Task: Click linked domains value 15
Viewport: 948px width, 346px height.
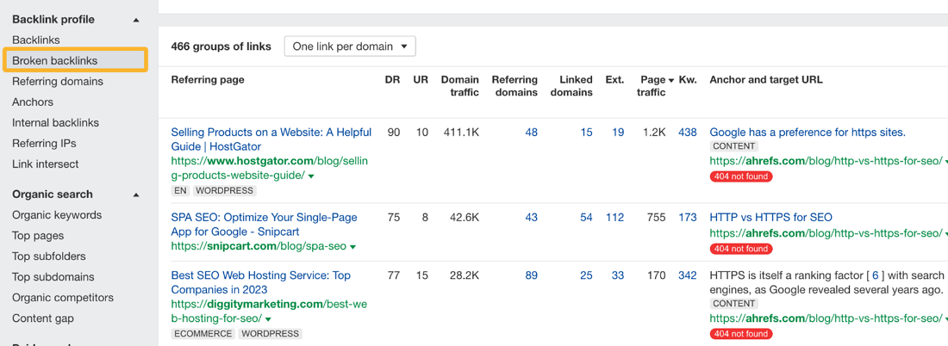Action: [586, 133]
